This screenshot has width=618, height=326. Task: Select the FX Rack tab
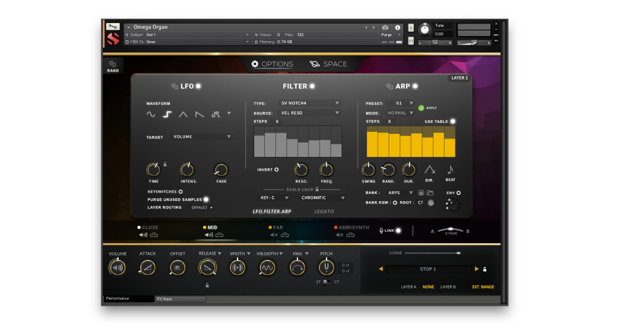point(181,299)
